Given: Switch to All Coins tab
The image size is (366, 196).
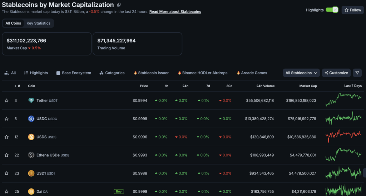Looking at the screenshot, I should (13, 23).
